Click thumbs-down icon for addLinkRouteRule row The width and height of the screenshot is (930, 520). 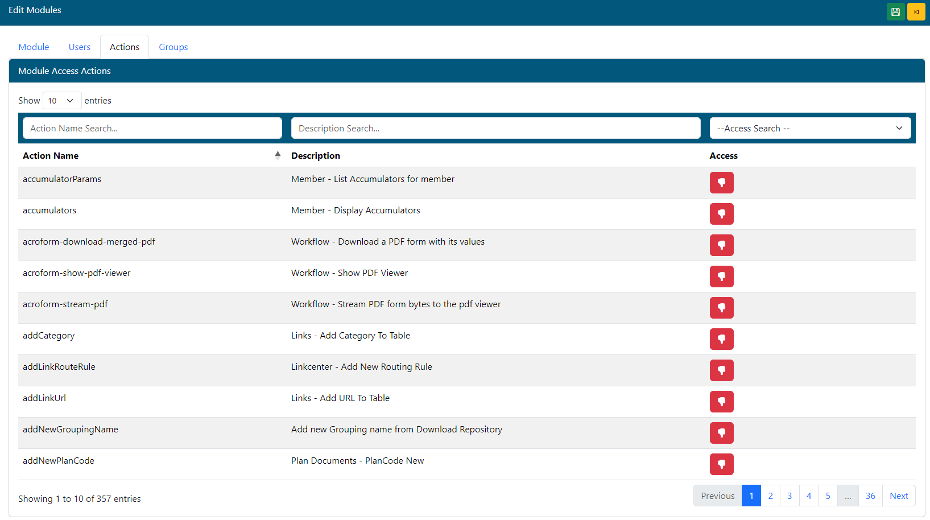(x=721, y=370)
